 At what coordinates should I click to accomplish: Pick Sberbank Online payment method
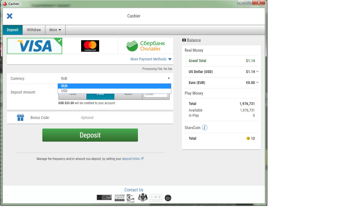click(146, 46)
